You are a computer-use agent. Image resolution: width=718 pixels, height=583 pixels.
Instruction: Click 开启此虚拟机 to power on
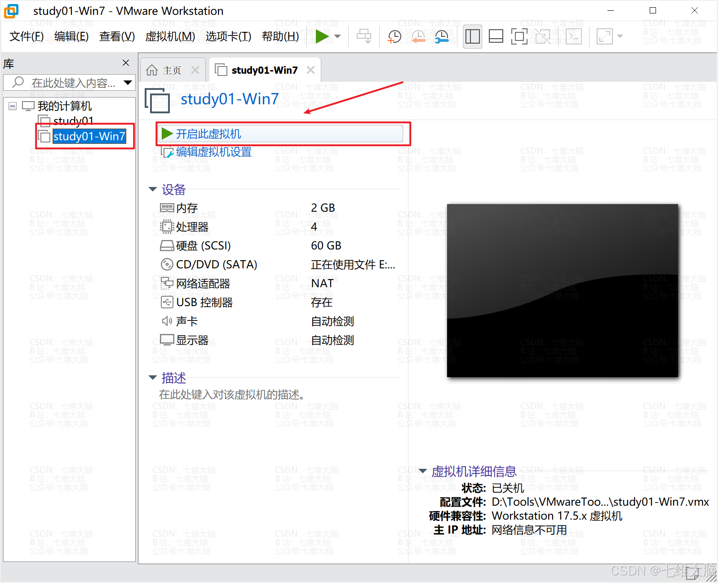tap(281, 134)
